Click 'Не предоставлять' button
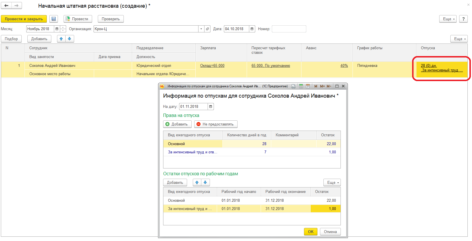Image resolution: width=472 pixels, height=241 pixels. coord(216,124)
